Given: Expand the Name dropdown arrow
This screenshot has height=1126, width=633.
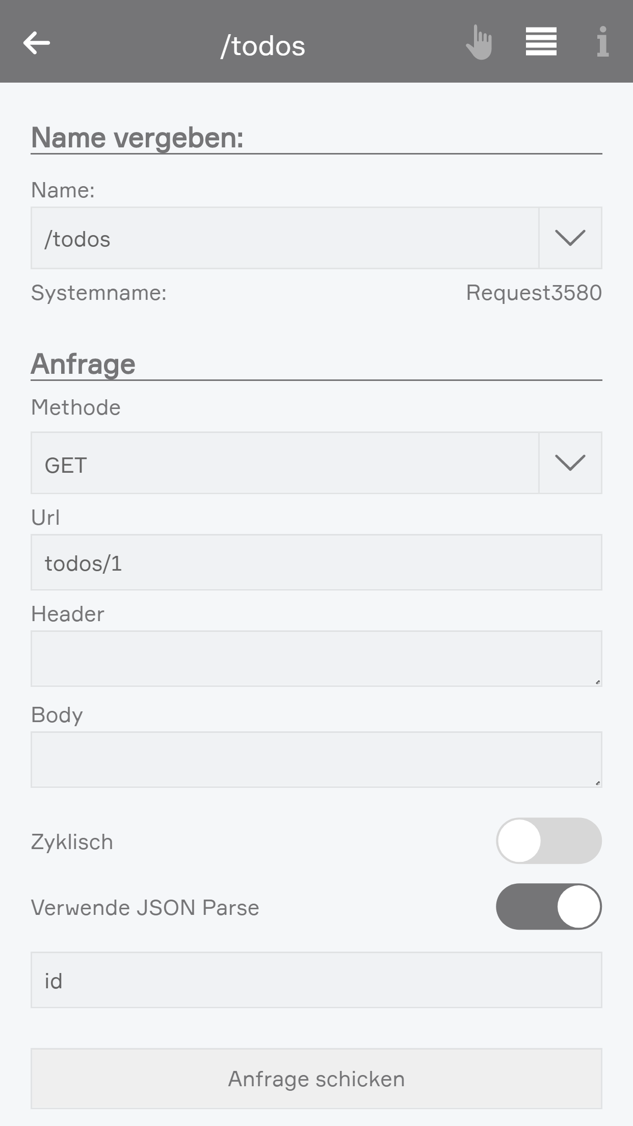Looking at the screenshot, I should click(x=570, y=238).
